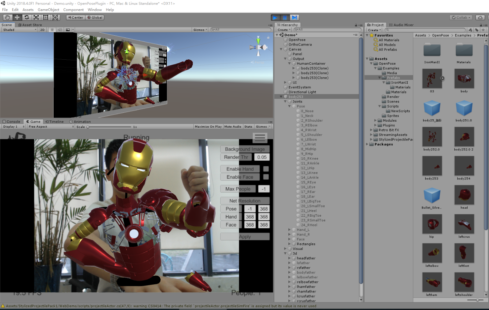Pause the running game
The height and width of the screenshot is (310, 489).
point(285,17)
